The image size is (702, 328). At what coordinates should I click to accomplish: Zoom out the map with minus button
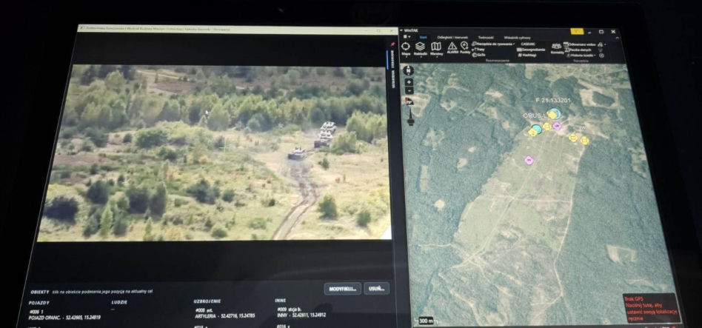point(408,90)
